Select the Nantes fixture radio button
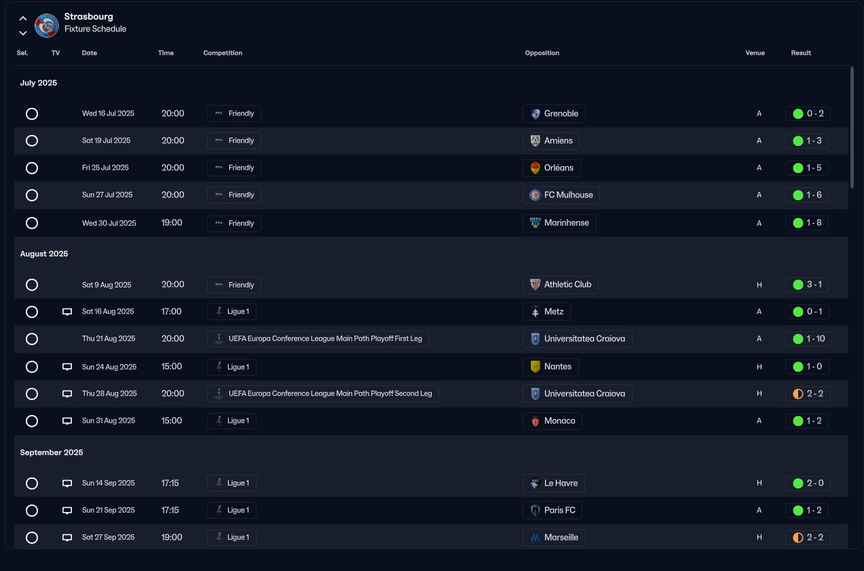 32,367
